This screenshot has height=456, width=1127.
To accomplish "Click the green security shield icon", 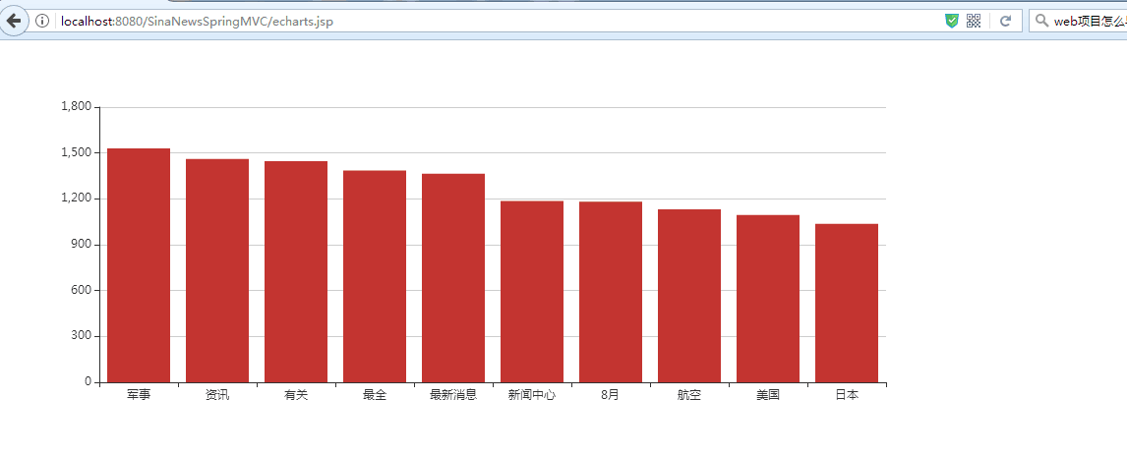I will coord(952,21).
